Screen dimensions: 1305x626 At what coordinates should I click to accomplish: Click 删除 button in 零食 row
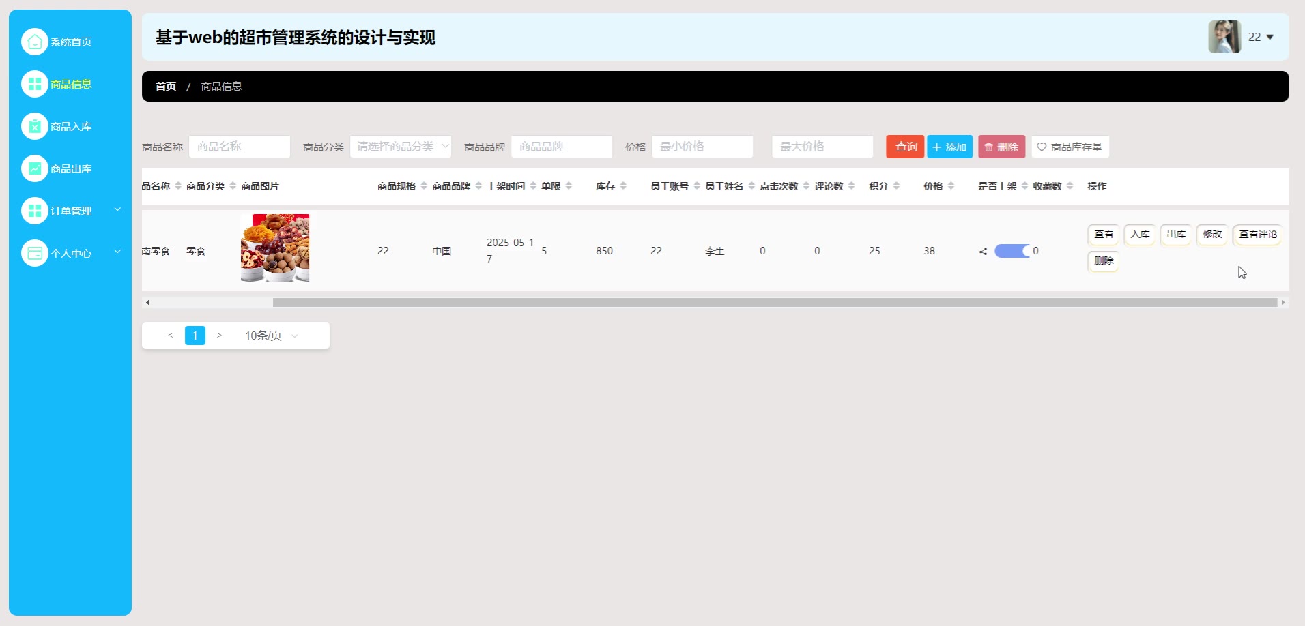1104,260
